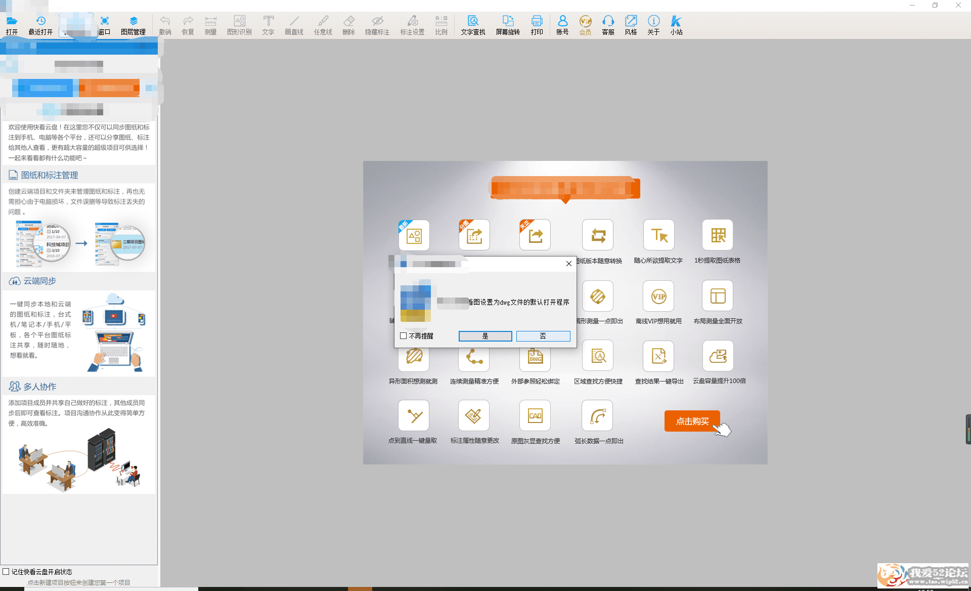The image size is (971, 591).
Task: Click the 多人协作 section heading
Action: (40, 387)
